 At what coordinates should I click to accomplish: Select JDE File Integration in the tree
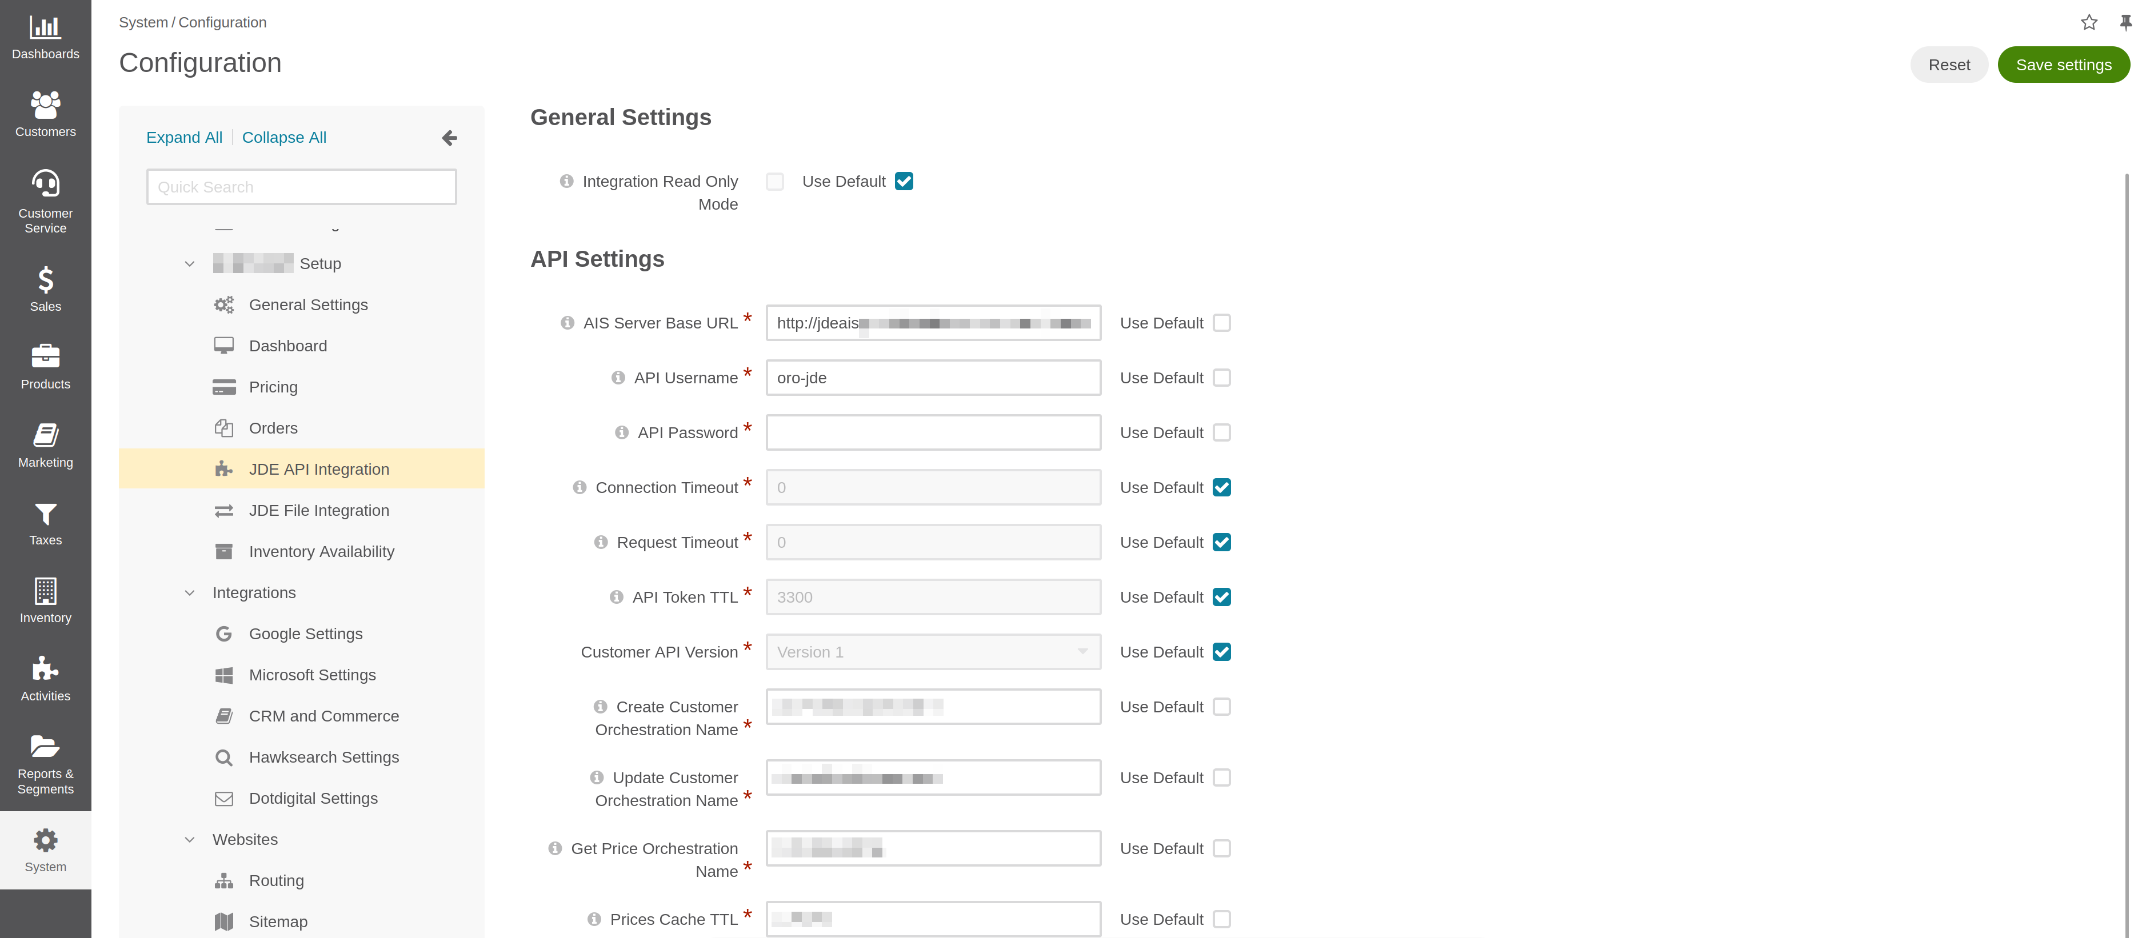click(x=318, y=510)
